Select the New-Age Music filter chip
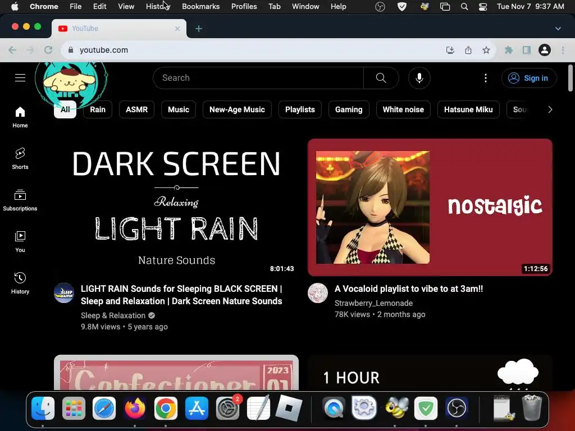Screen dimensions: 575x431 237,109
